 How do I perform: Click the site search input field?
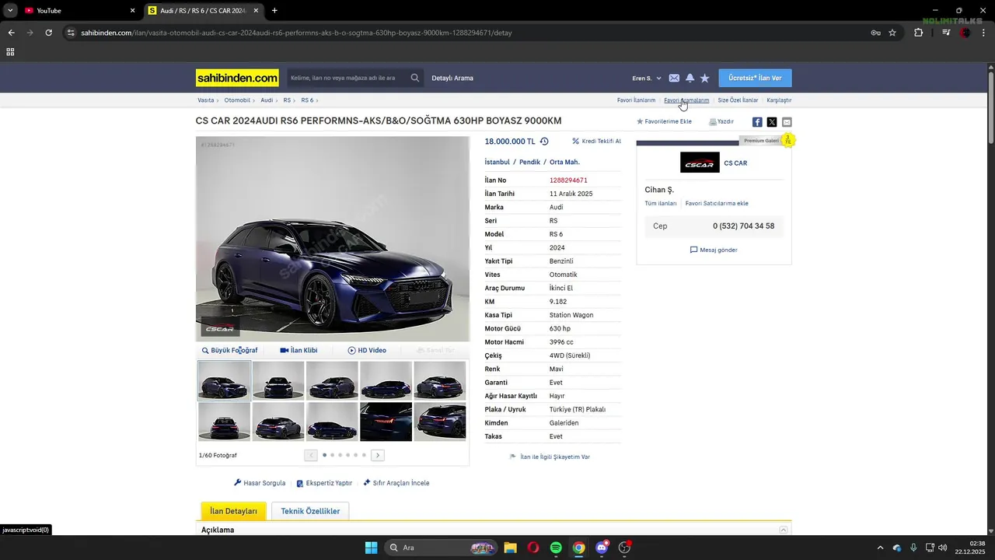pyautogui.click(x=348, y=78)
